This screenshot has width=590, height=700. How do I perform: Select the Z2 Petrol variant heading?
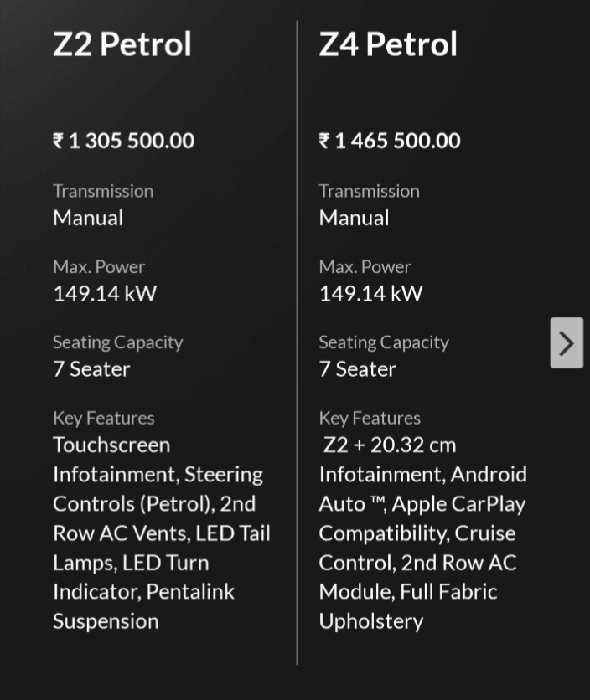click(x=122, y=44)
